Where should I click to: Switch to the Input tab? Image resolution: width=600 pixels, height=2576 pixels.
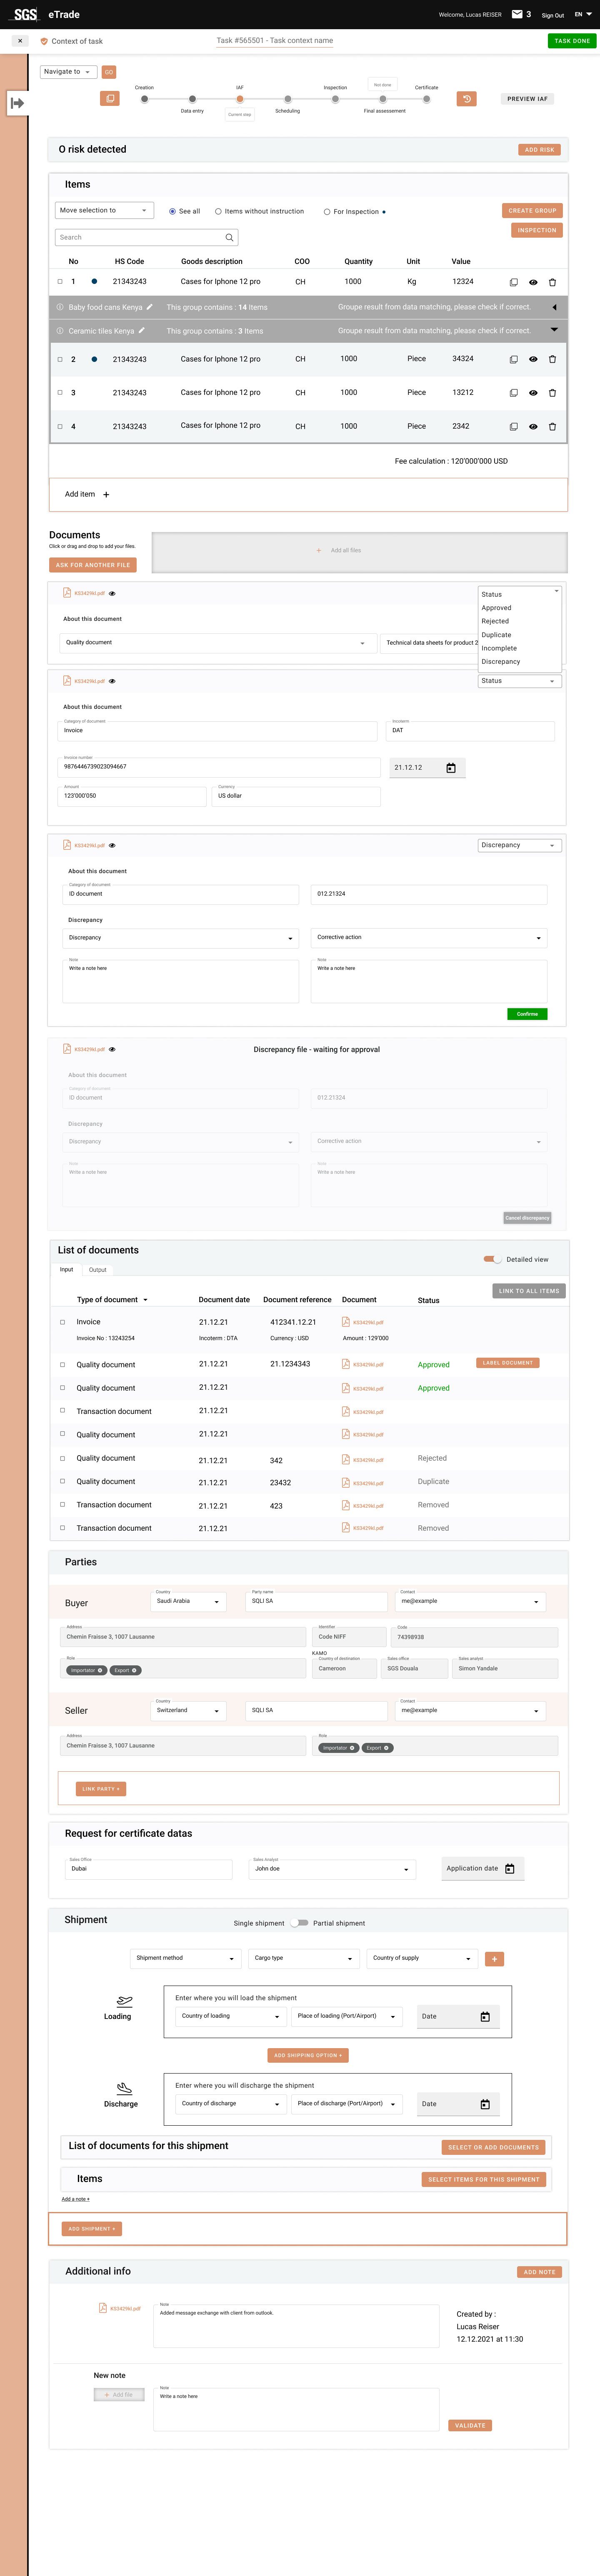point(66,1270)
